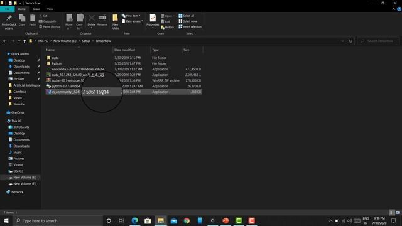Click the Pin to Quick access icon
Screen dimensions: 402x226
[9, 21]
